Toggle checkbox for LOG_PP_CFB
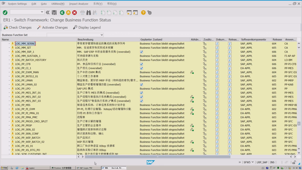 tap(141, 64)
